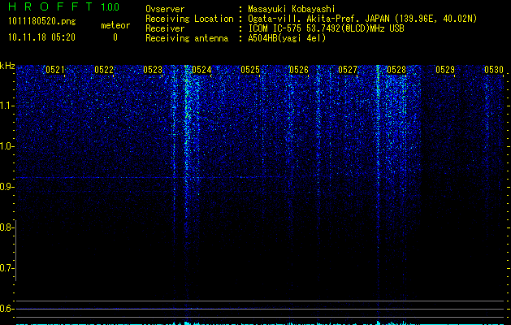Click the meteor count label
The width and height of the screenshot is (511, 325).
pos(115,25)
